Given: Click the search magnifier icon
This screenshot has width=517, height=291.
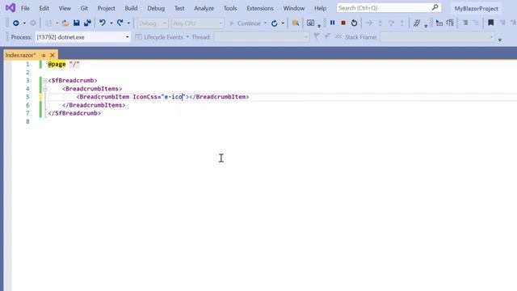Looking at the screenshot, I should (435, 7).
